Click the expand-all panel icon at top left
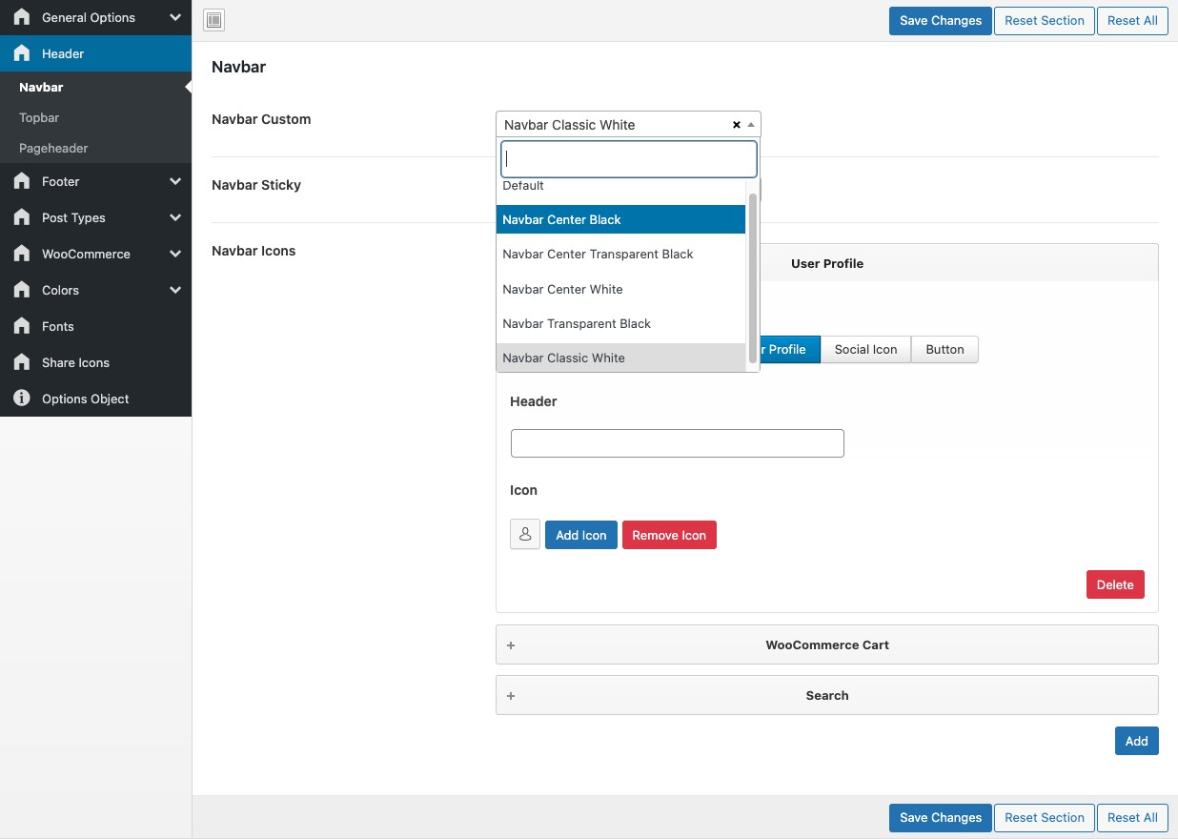Viewport: 1178px width, 839px height. click(213, 21)
